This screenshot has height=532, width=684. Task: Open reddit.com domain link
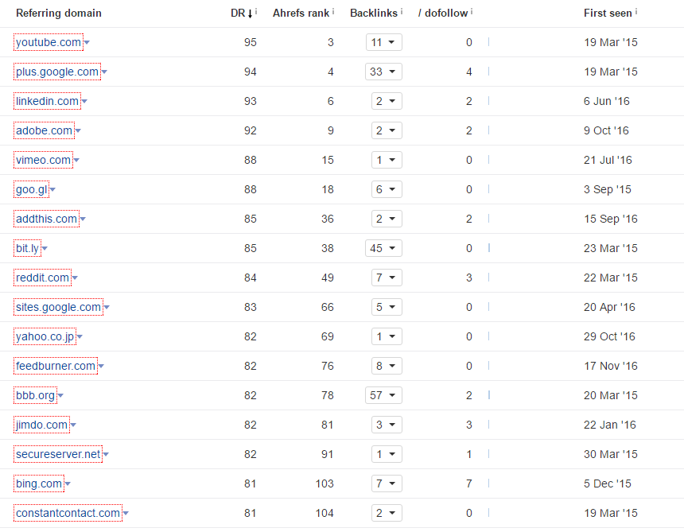pyautogui.click(x=42, y=278)
